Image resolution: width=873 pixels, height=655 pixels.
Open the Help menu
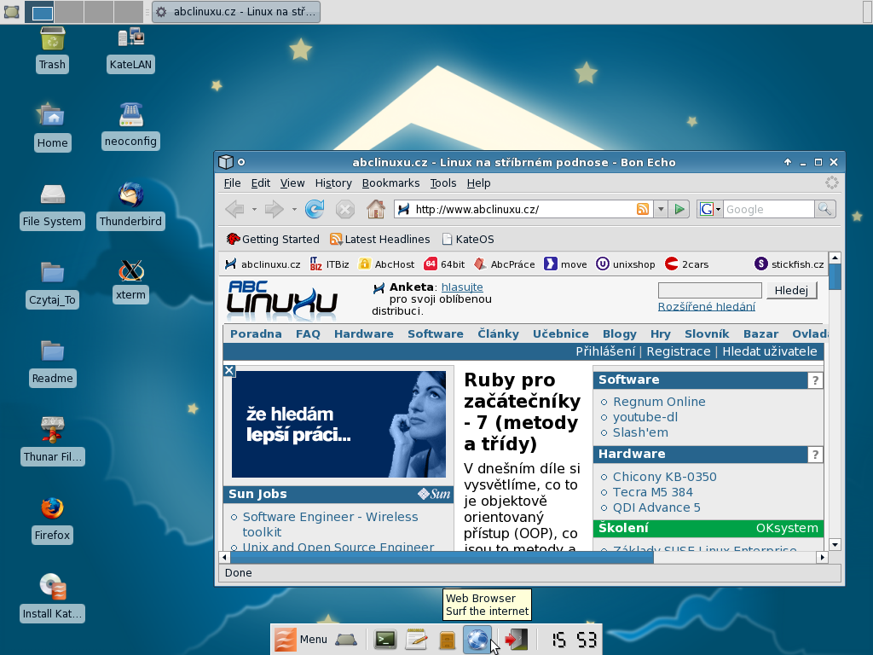click(x=479, y=183)
